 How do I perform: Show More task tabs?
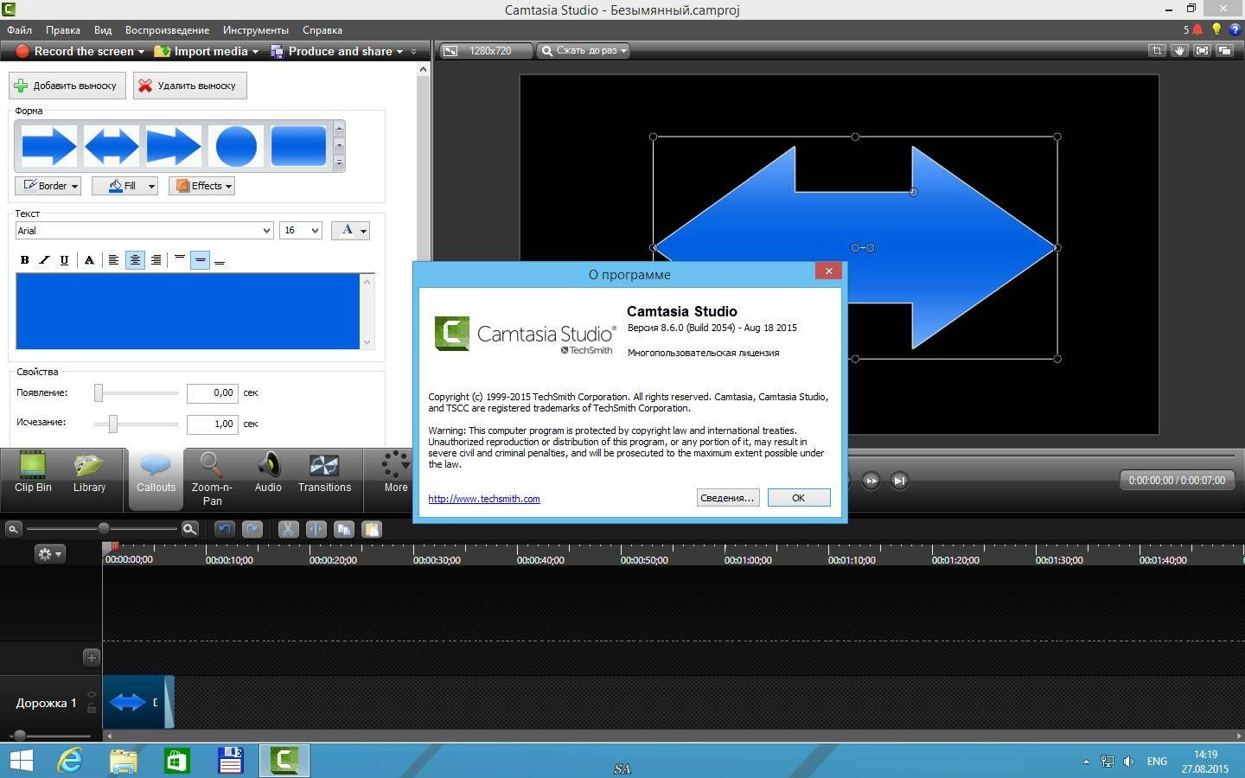pyautogui.click(x=396, y=473)
